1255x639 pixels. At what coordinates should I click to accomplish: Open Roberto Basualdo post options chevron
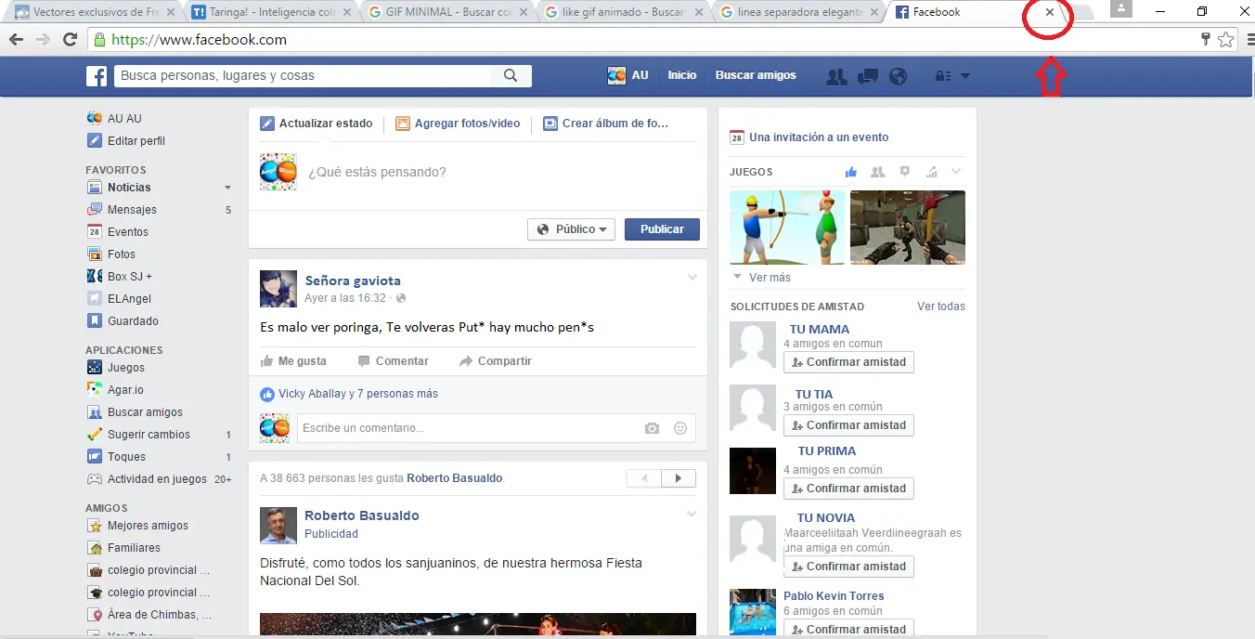tap(691, 514)
